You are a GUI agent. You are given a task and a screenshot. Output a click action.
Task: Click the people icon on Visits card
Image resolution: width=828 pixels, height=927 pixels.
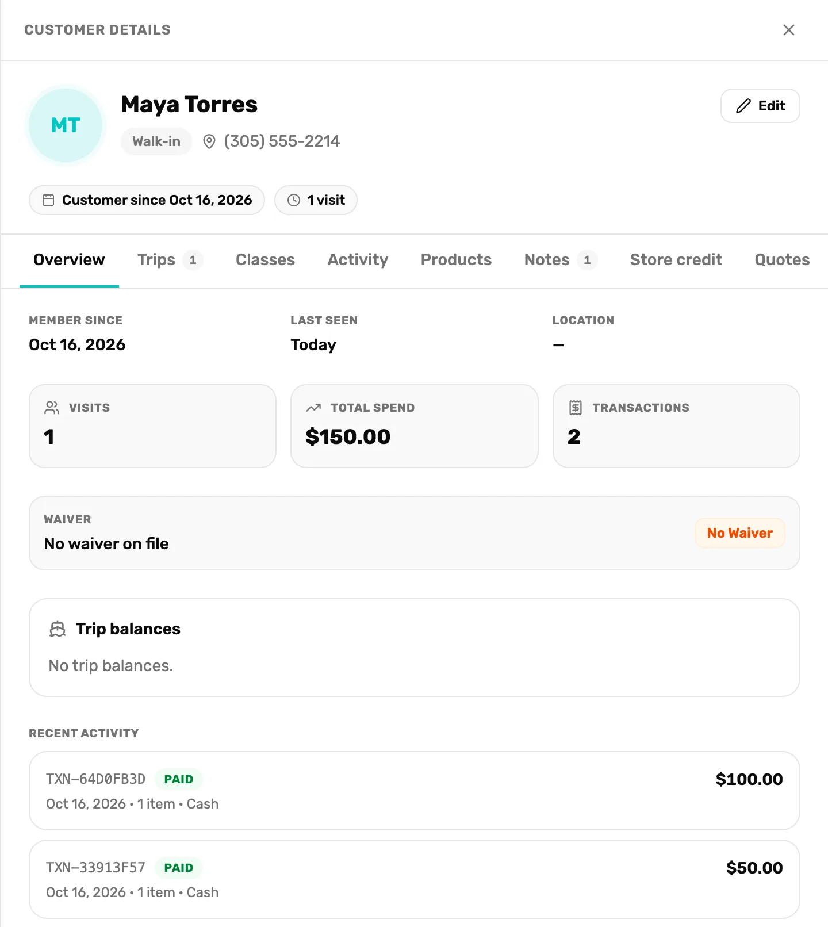(x=52, y=408)
